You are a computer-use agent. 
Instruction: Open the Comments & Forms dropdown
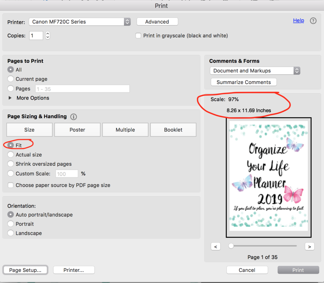pyautogui.click(x=255, y=70)
